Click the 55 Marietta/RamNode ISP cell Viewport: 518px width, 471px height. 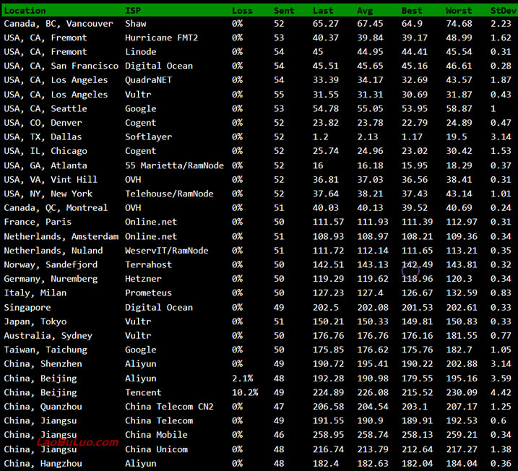click(x=174, y=165)
